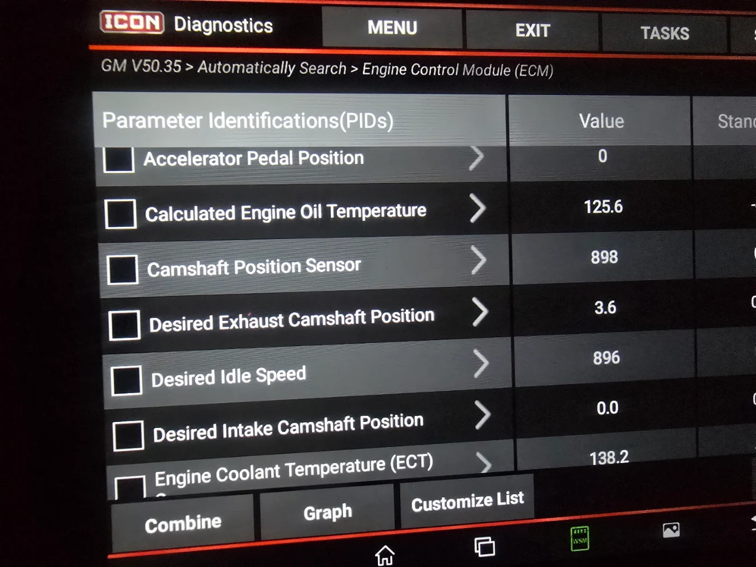Expand the Camshaft Position Sensor chevron
The width and height of the screenshot is (756, 567).
coord(479,260)
